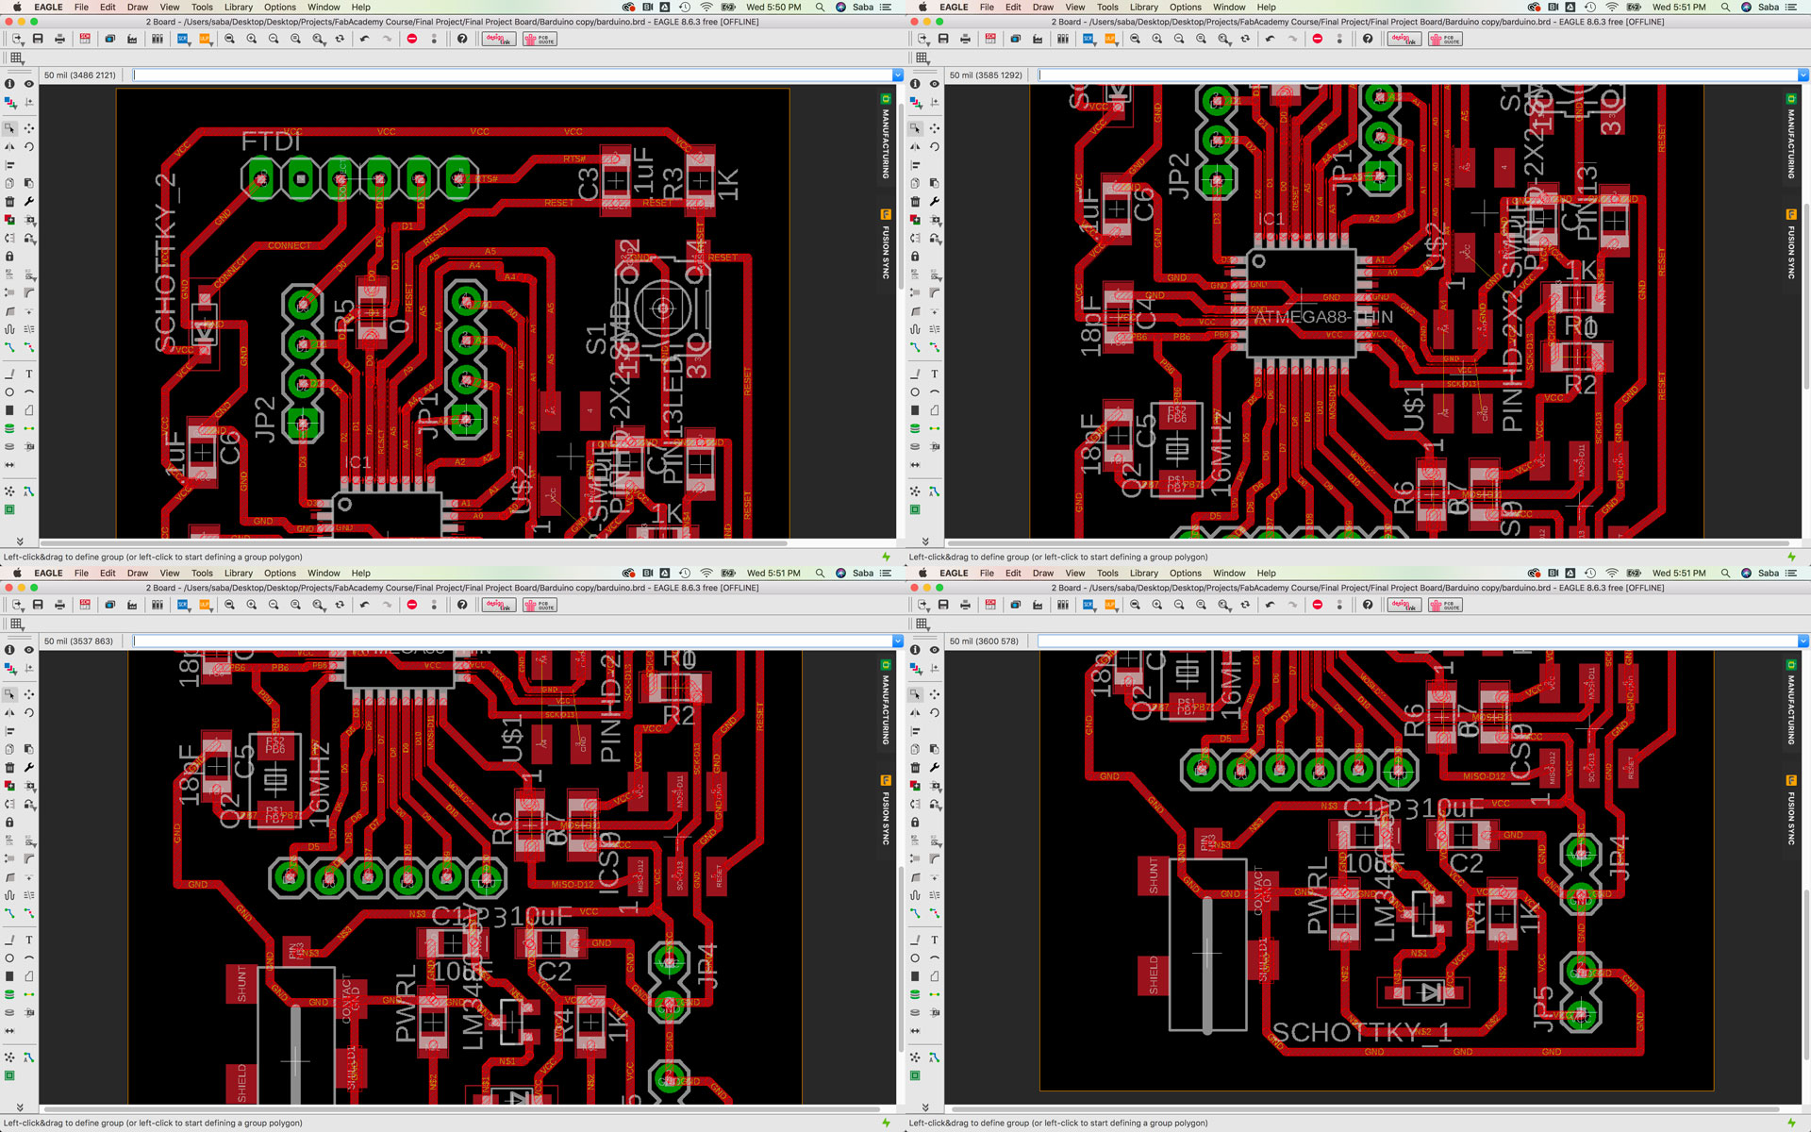
Task: Open the Tools menu in bottom-right menu bar
Action: [x=1107, y=573]
